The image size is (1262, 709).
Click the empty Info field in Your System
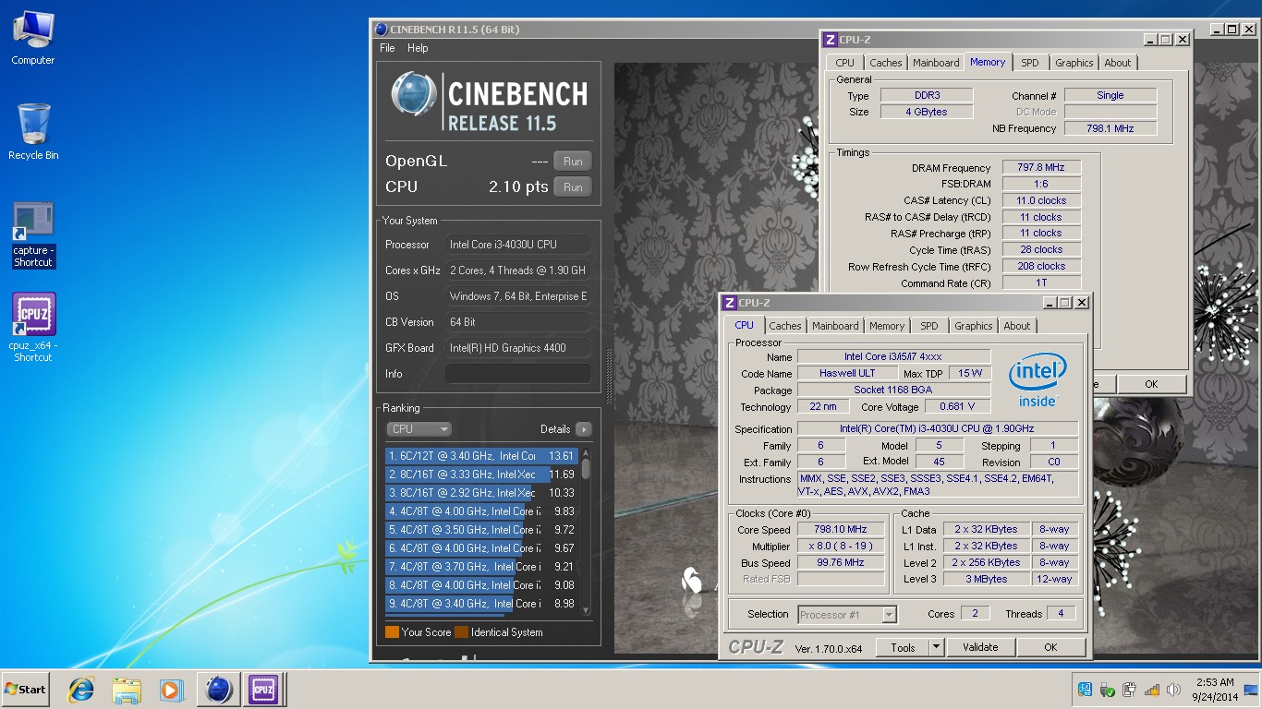(x=517, y=374)
